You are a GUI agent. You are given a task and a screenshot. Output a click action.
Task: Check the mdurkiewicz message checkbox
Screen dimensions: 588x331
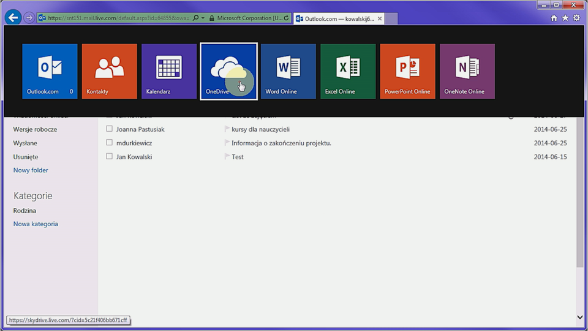[109, 143]
